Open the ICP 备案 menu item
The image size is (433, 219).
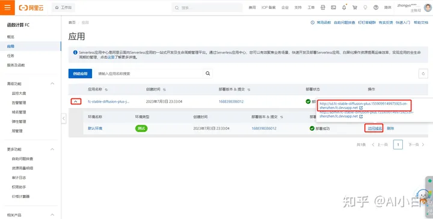tap(268, 8)
